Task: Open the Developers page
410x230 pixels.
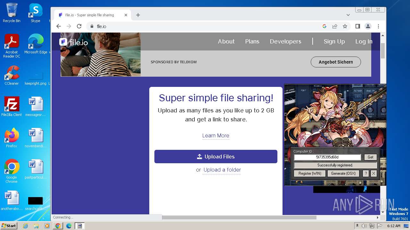Action: 285,42
